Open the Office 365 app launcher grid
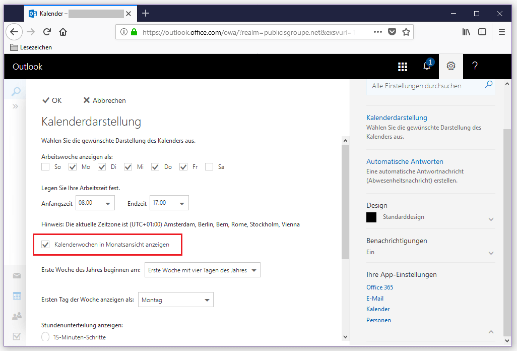 402,67
